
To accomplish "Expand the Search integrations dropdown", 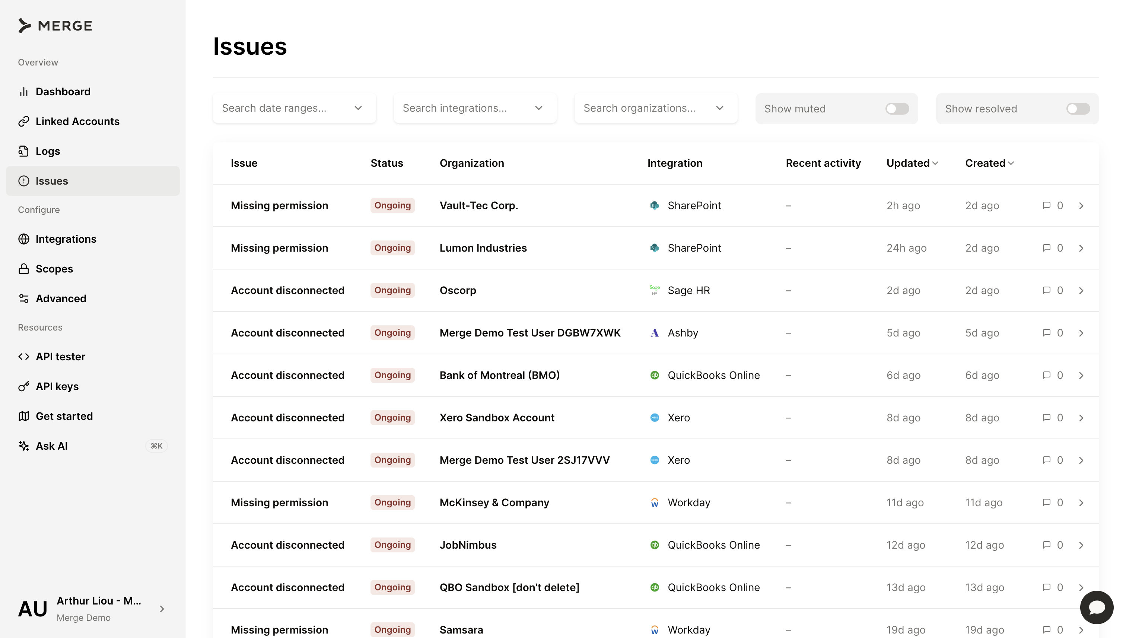I will (x=475, y=108).
